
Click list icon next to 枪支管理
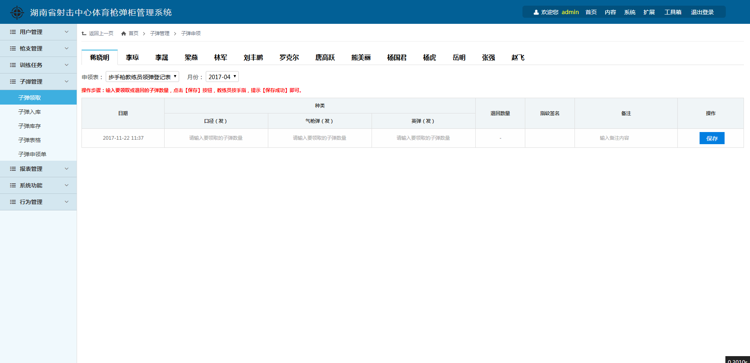[13, 48]
